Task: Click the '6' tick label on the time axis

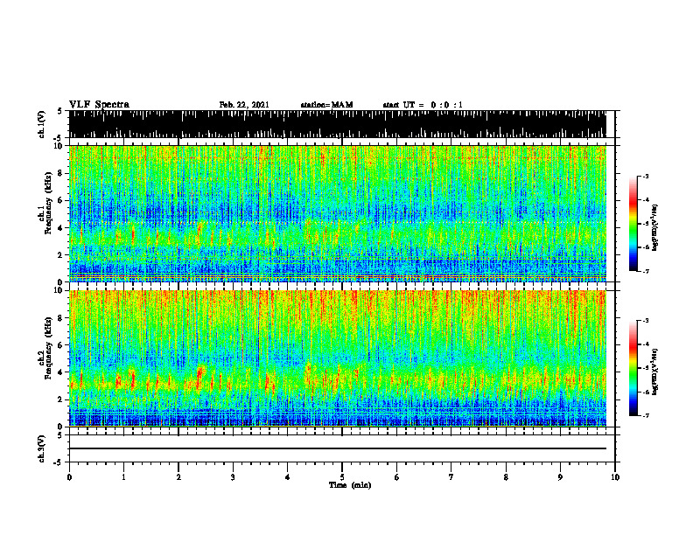Action: pyautogui.click(x=397, y=477)
